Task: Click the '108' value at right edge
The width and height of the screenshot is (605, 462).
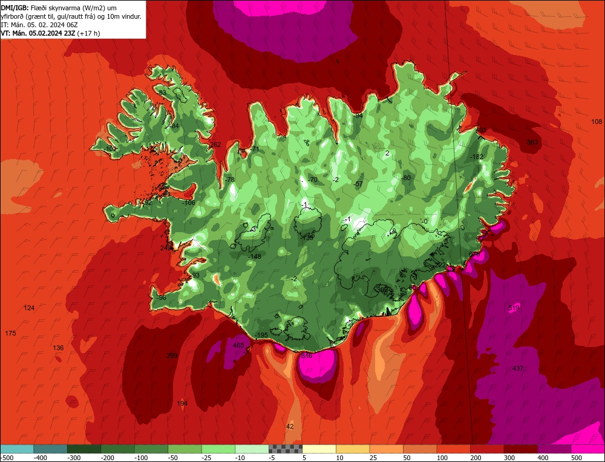Action: (597, 122)
